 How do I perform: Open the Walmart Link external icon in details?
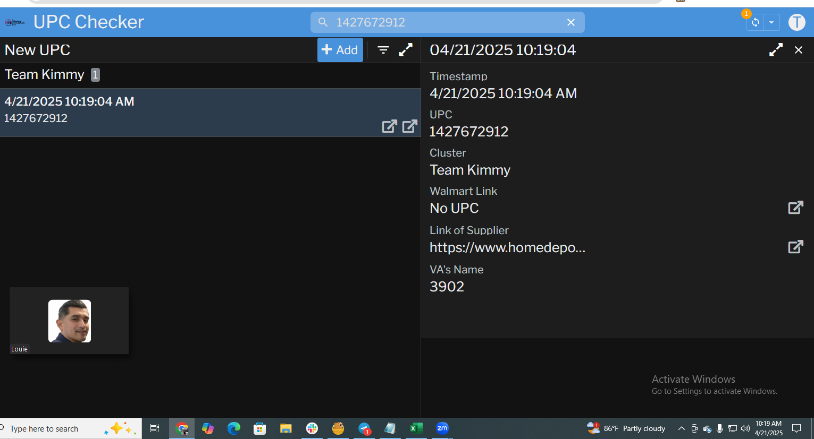[x=795, y=208]
